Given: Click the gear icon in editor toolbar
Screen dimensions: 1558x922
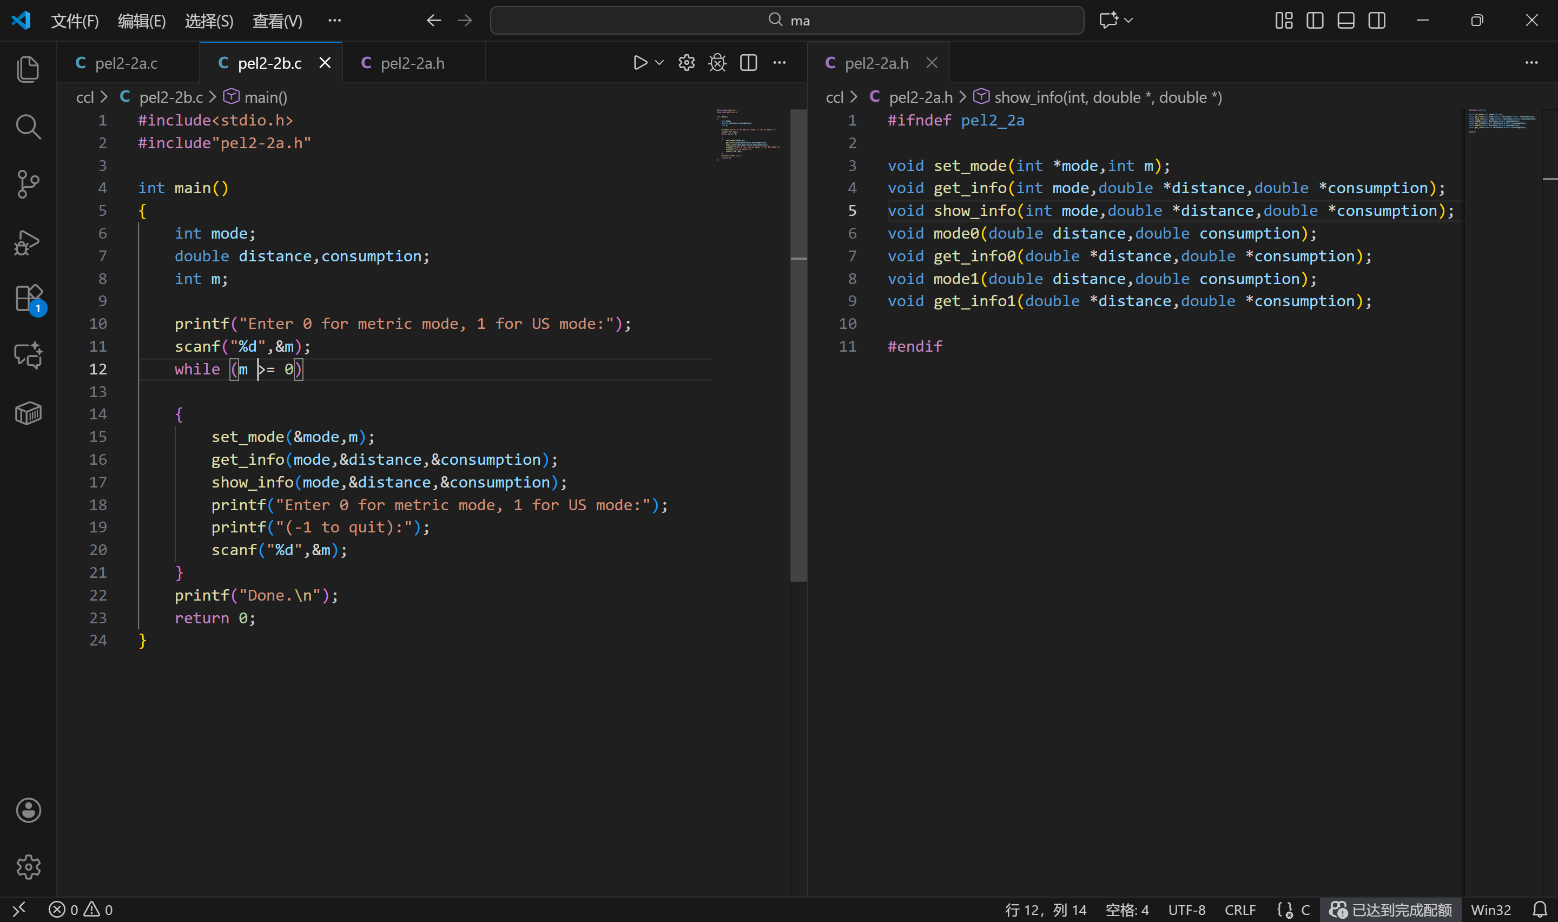Looking at the screenshot, I should tap(686, 63).
